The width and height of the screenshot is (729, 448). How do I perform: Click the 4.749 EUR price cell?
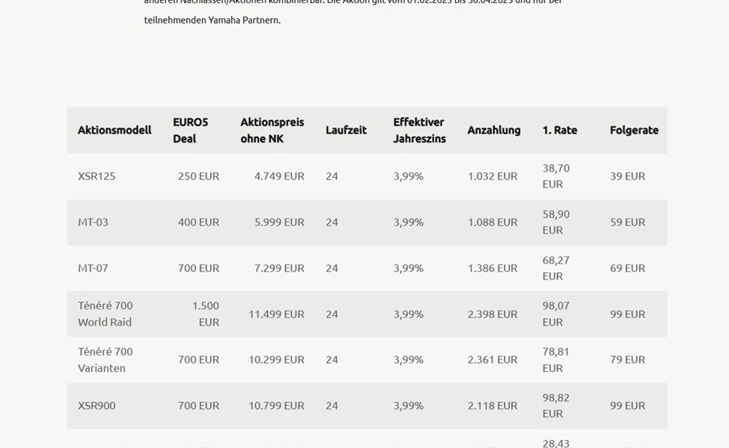(x=279, y=176)
